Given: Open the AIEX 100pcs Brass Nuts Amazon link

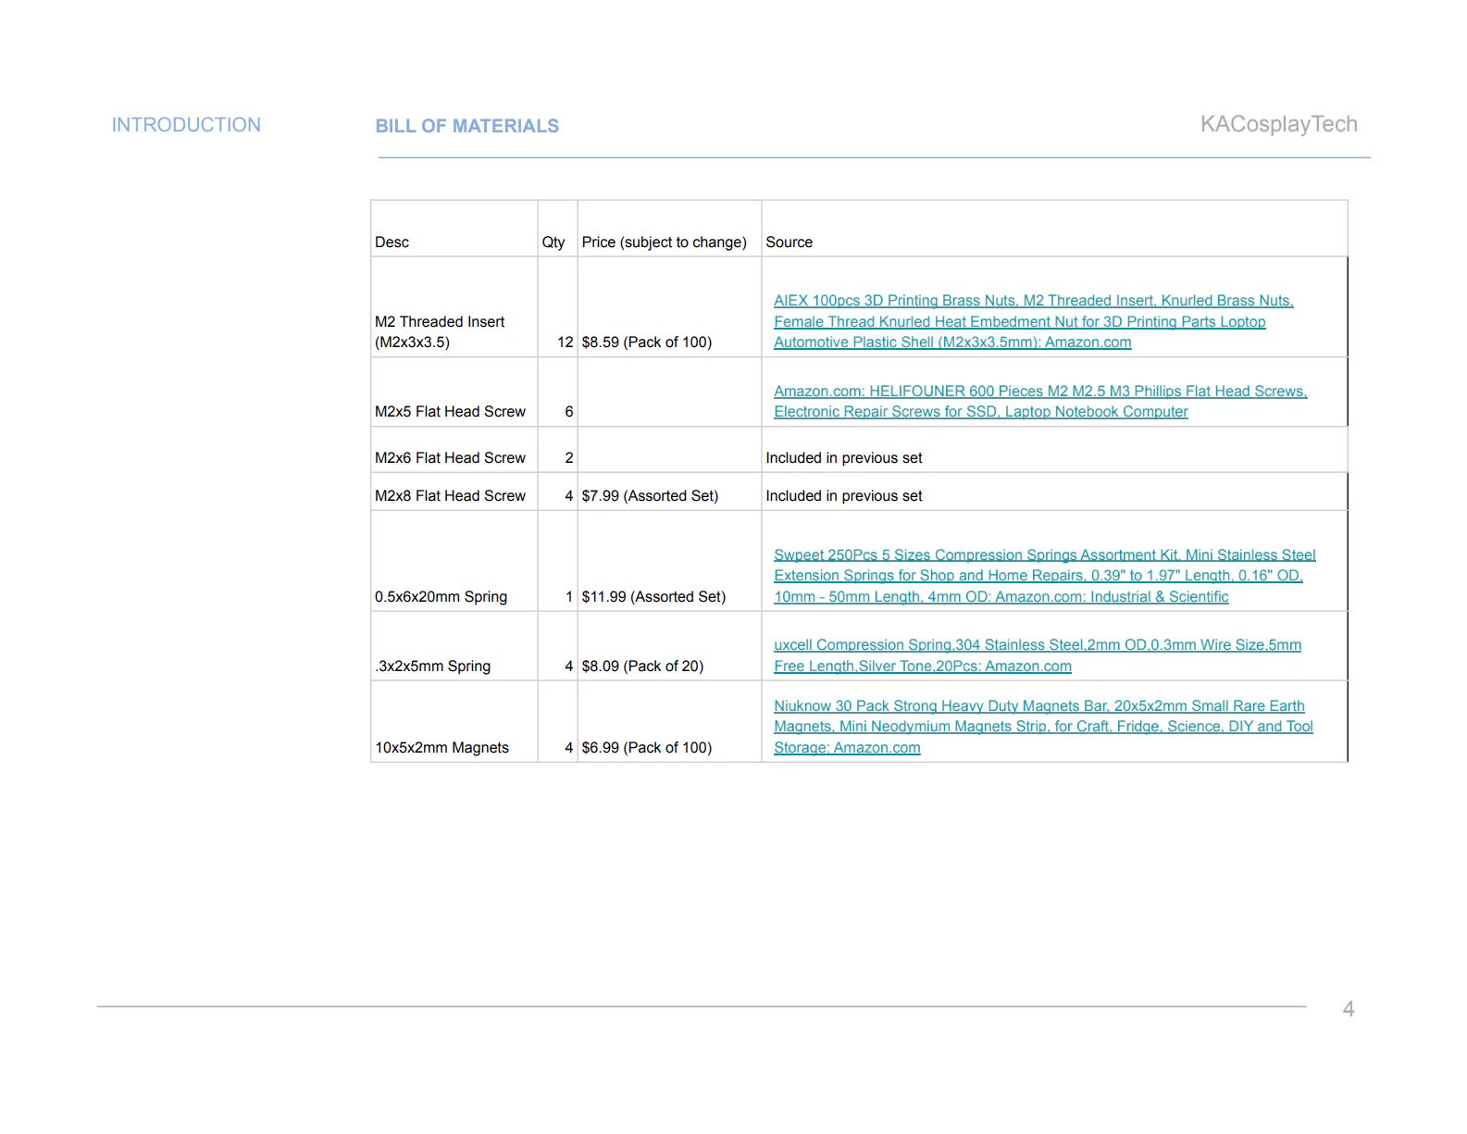Looking at the screenshot, I should (x=1033, y=321).
